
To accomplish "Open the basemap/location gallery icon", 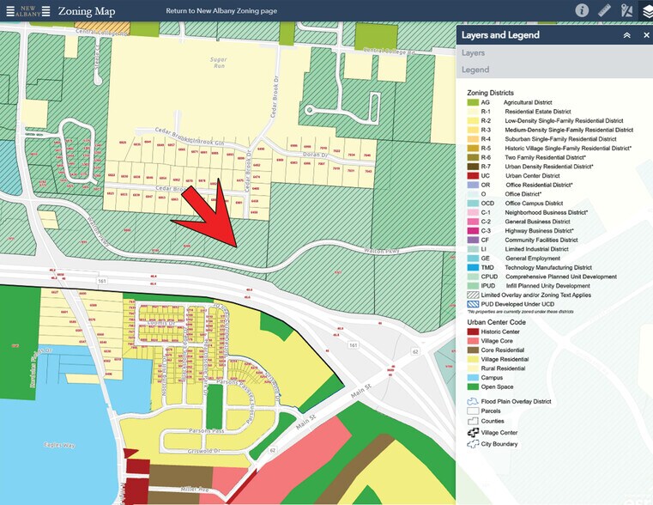I will point(626,11).
